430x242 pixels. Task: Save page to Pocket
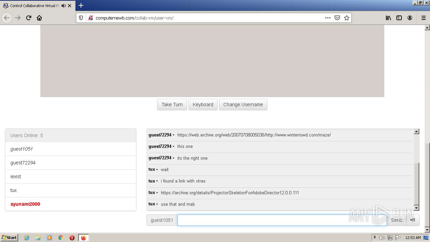337,18
